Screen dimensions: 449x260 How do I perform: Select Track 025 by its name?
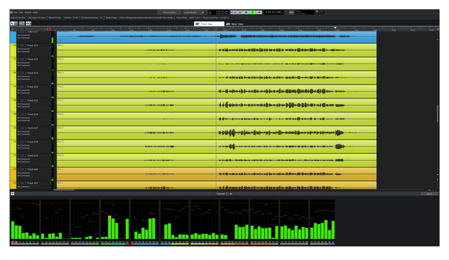(33, 101)
